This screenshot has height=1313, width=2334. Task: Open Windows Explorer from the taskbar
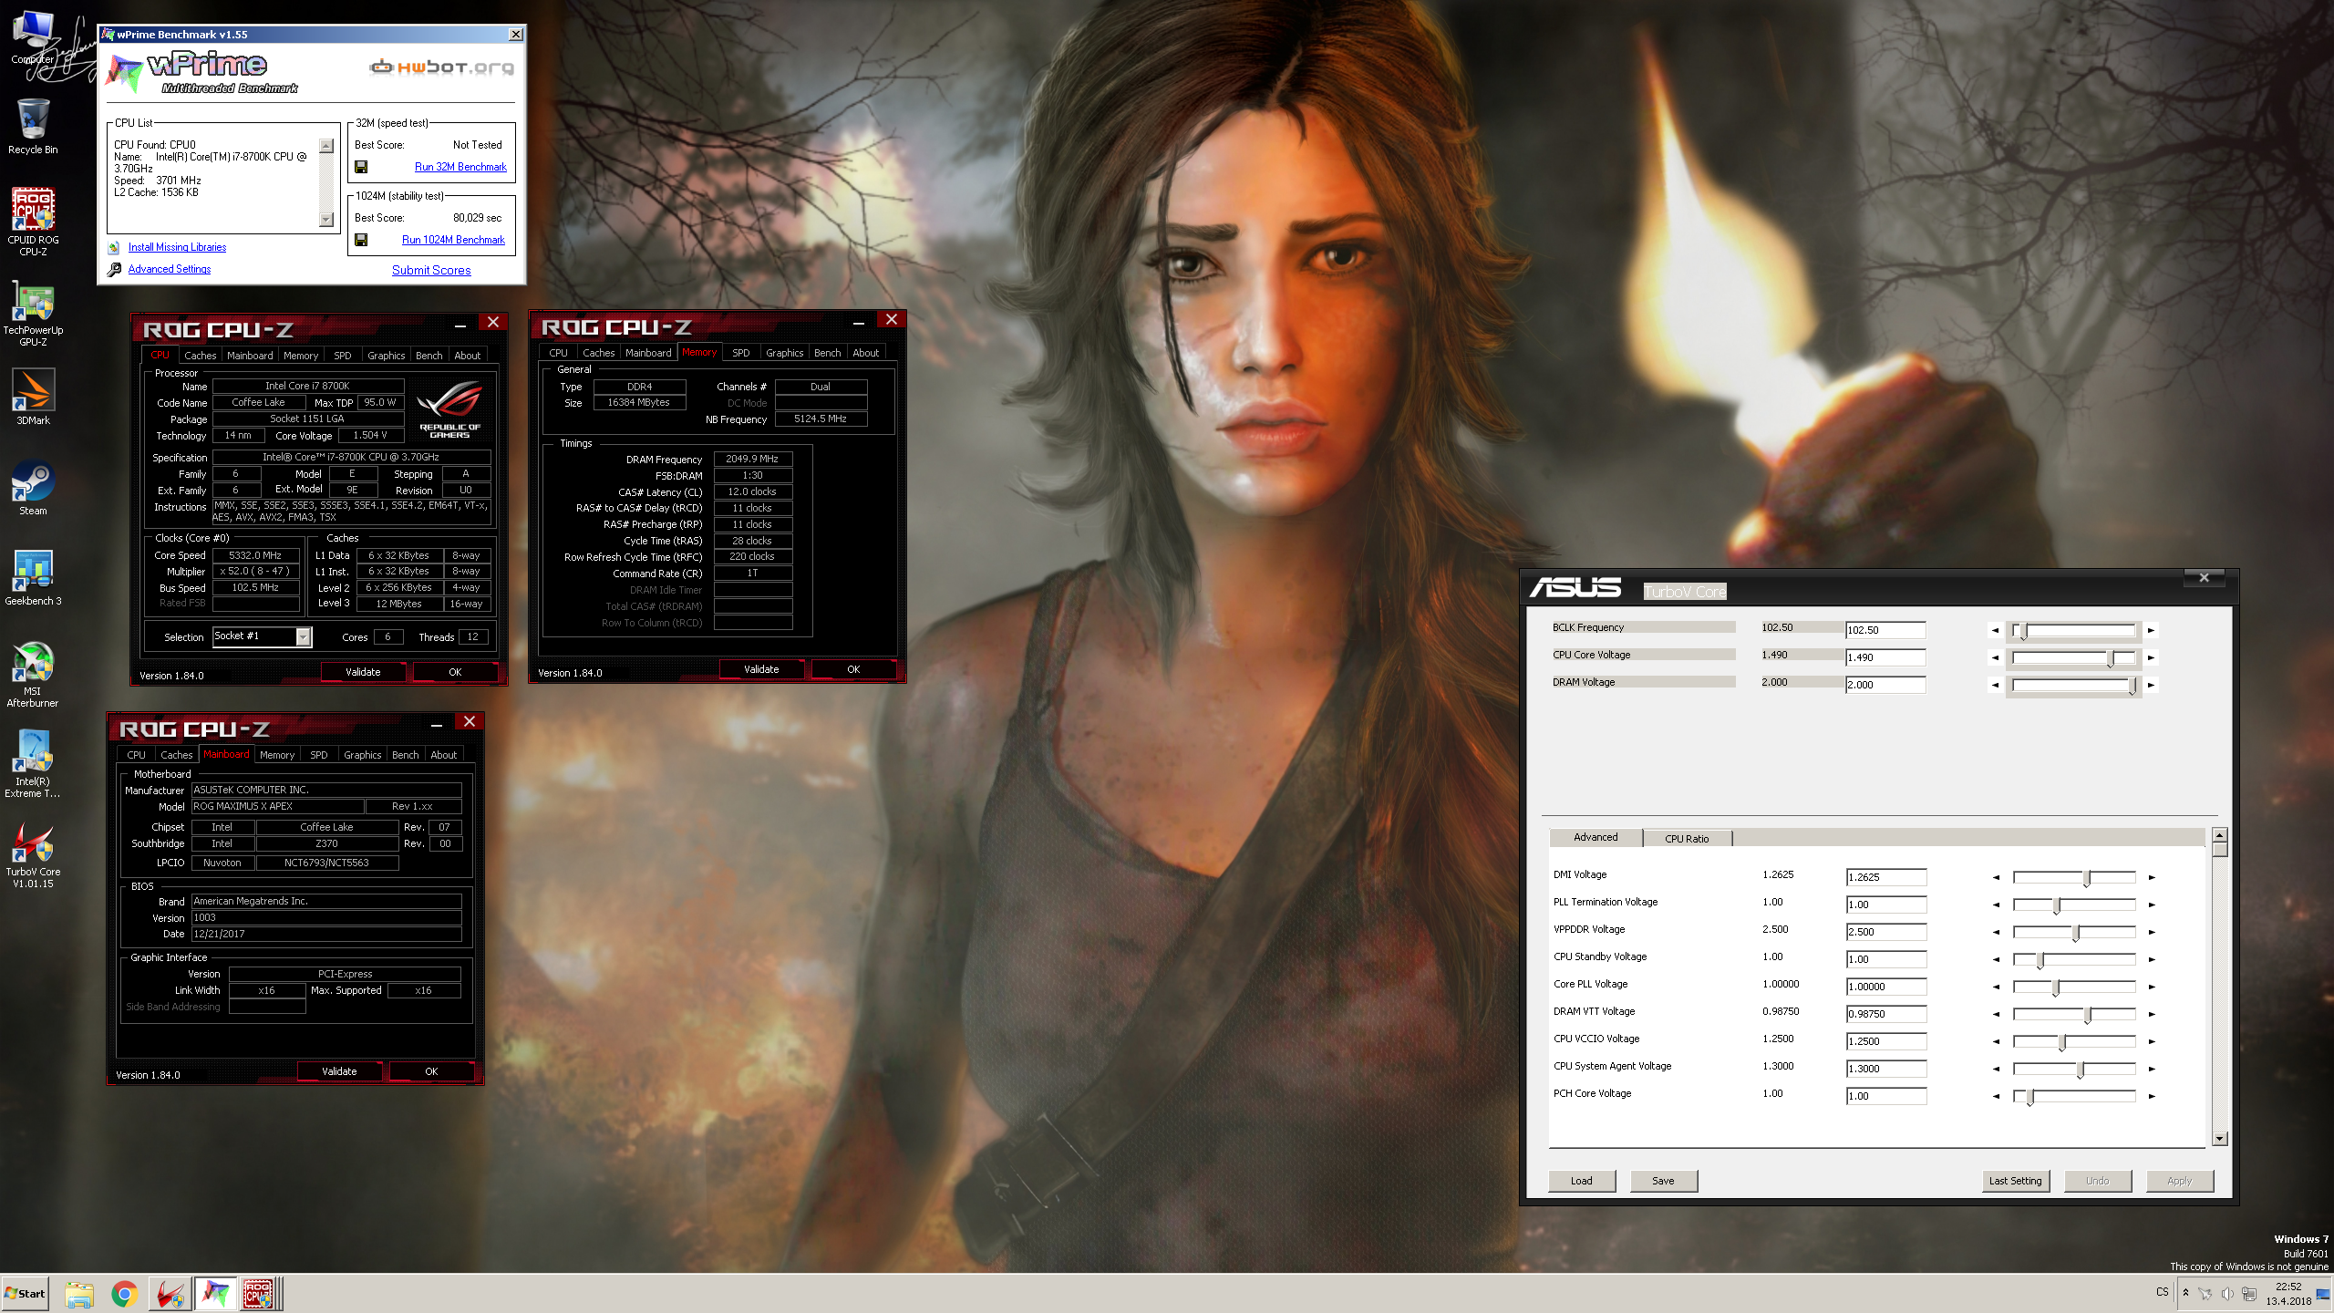click(x=79, y=1294)
